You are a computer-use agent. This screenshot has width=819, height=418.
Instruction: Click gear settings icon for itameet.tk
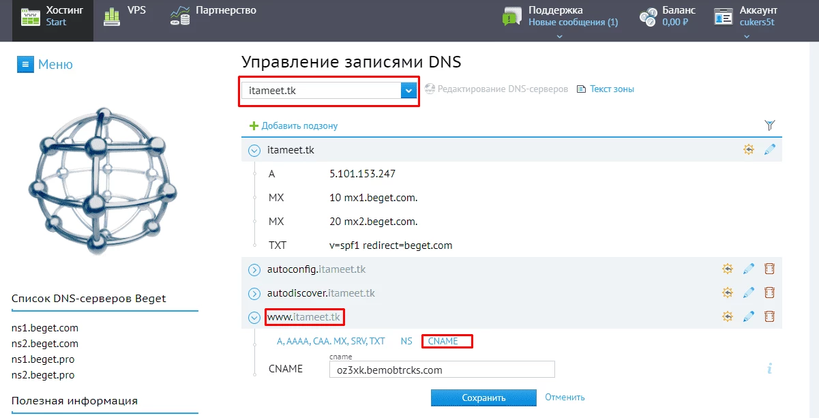pyautogui.click(x=749, y=150)
